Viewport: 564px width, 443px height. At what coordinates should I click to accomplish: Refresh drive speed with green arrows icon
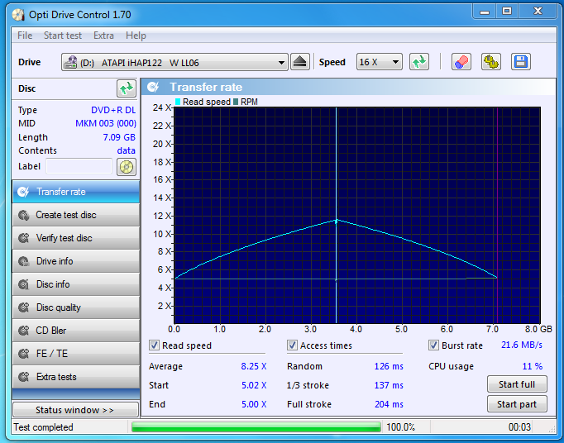pyautogui.click(x=419, y=62)
